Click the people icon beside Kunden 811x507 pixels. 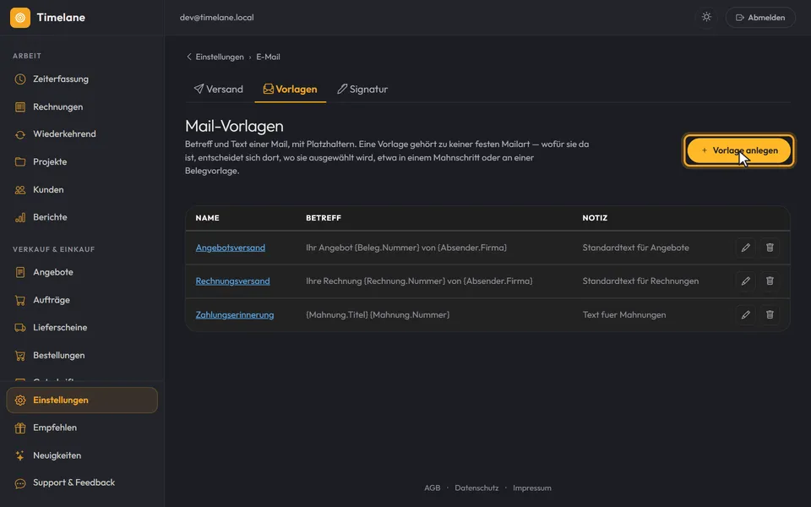(x=20, y=190)
